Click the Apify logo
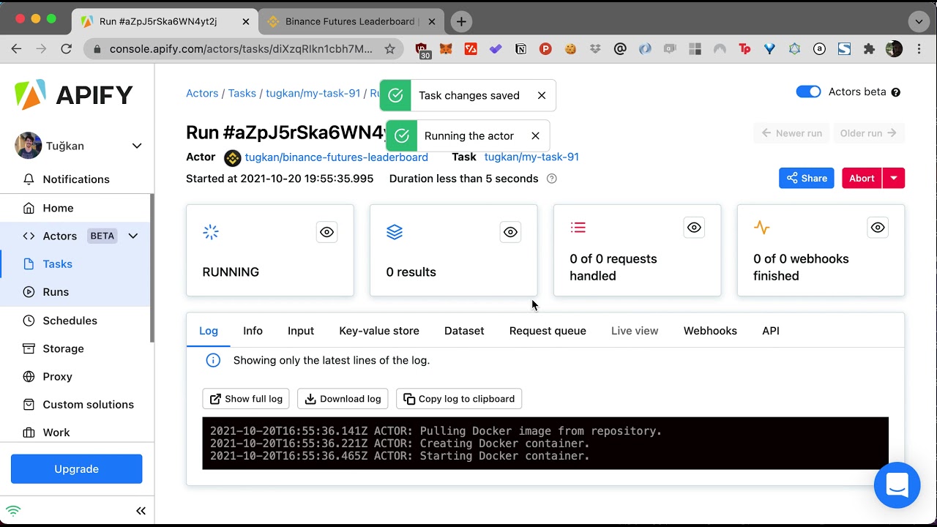 click(74, 95)
